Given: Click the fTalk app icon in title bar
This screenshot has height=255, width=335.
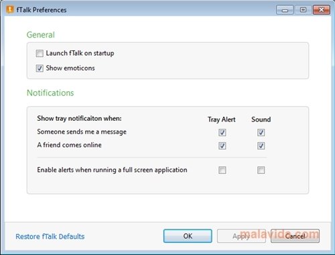Looking at the screenshot, I should [10, 9].
